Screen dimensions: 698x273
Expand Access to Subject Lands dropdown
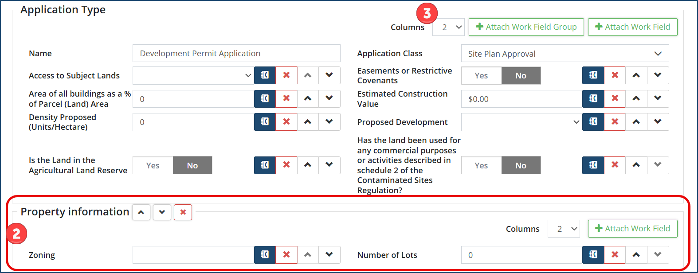(x=193, y=76)
